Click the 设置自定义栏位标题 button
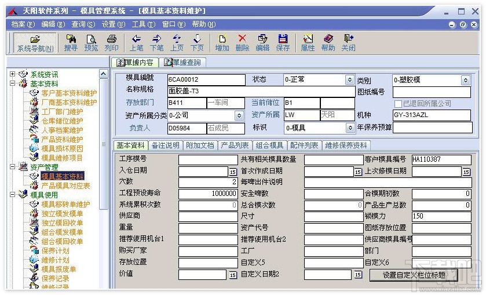The image size is (486, 295). click(414, 275)
